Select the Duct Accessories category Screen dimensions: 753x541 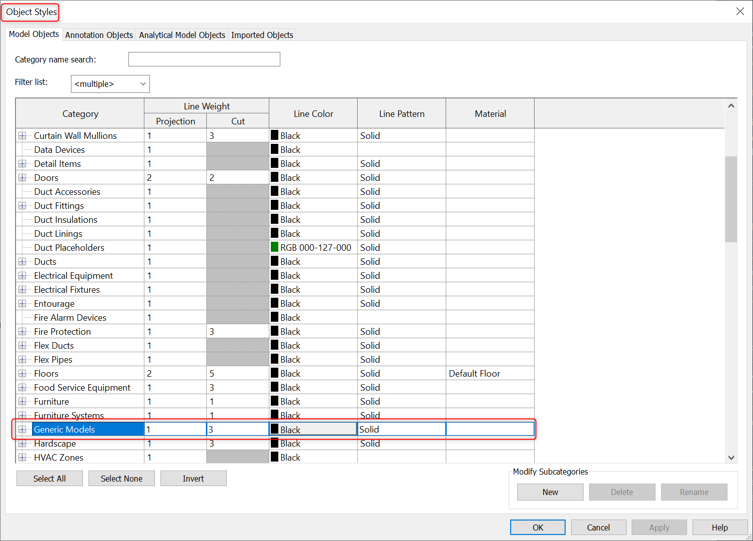pos(67,192)
